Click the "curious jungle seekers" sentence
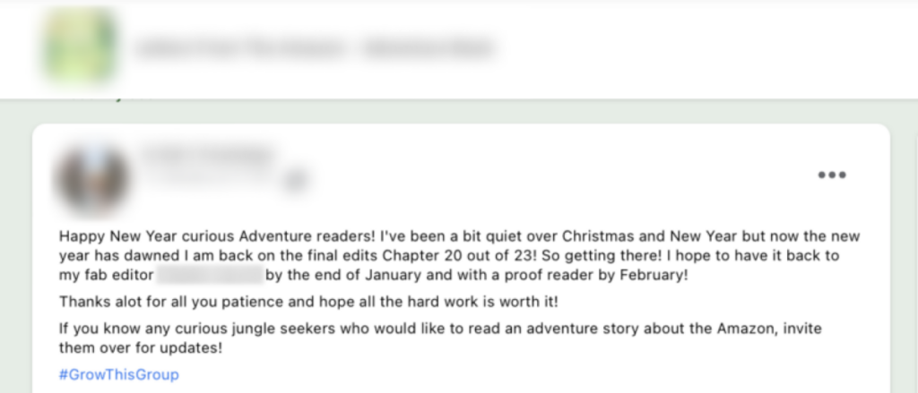Viewport: 918px width, 393px height. (x=440, y=329)
